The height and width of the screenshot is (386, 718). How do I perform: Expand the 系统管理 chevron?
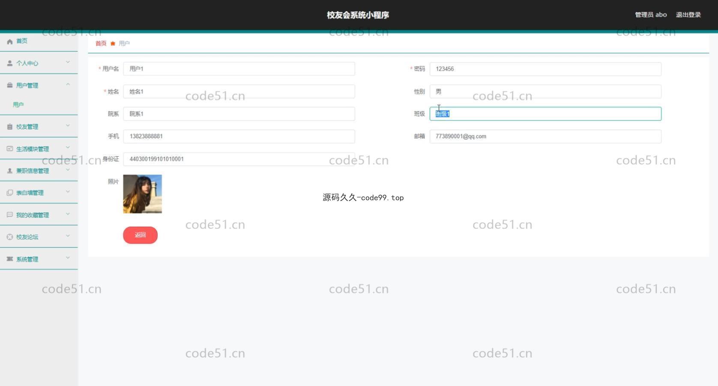(x=68, y=258)
